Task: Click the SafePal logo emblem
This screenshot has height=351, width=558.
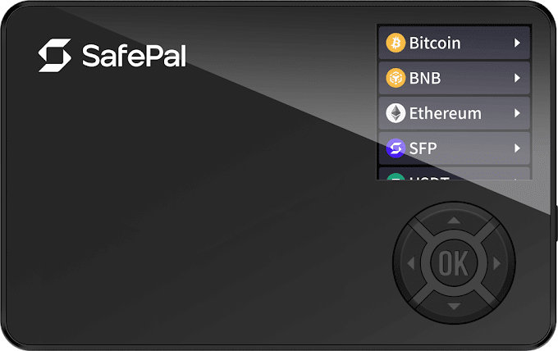Action: point(55,55)
